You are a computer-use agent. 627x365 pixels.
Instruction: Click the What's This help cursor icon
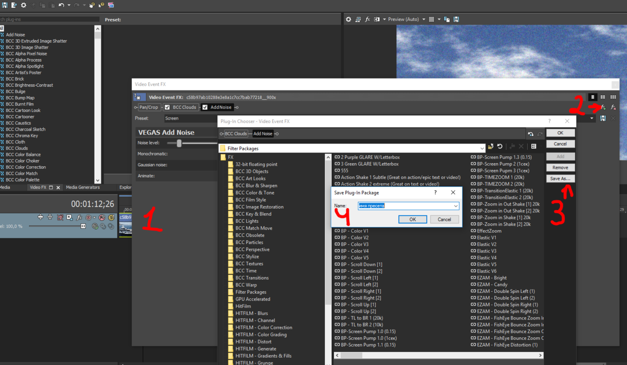(102, 5)
